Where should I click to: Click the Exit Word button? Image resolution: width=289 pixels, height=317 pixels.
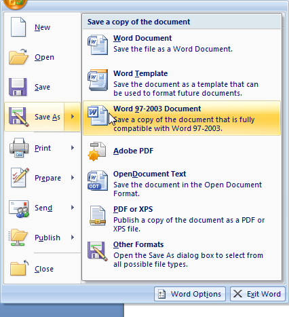point(258,294)
